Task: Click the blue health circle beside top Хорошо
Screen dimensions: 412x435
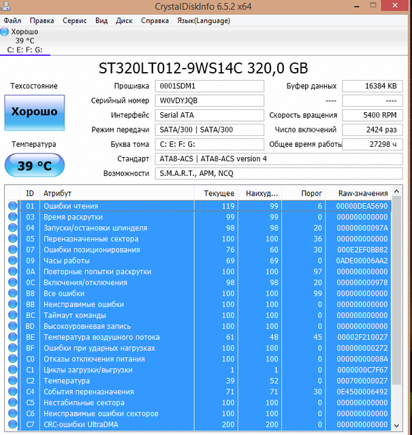Action: (5, 31)
